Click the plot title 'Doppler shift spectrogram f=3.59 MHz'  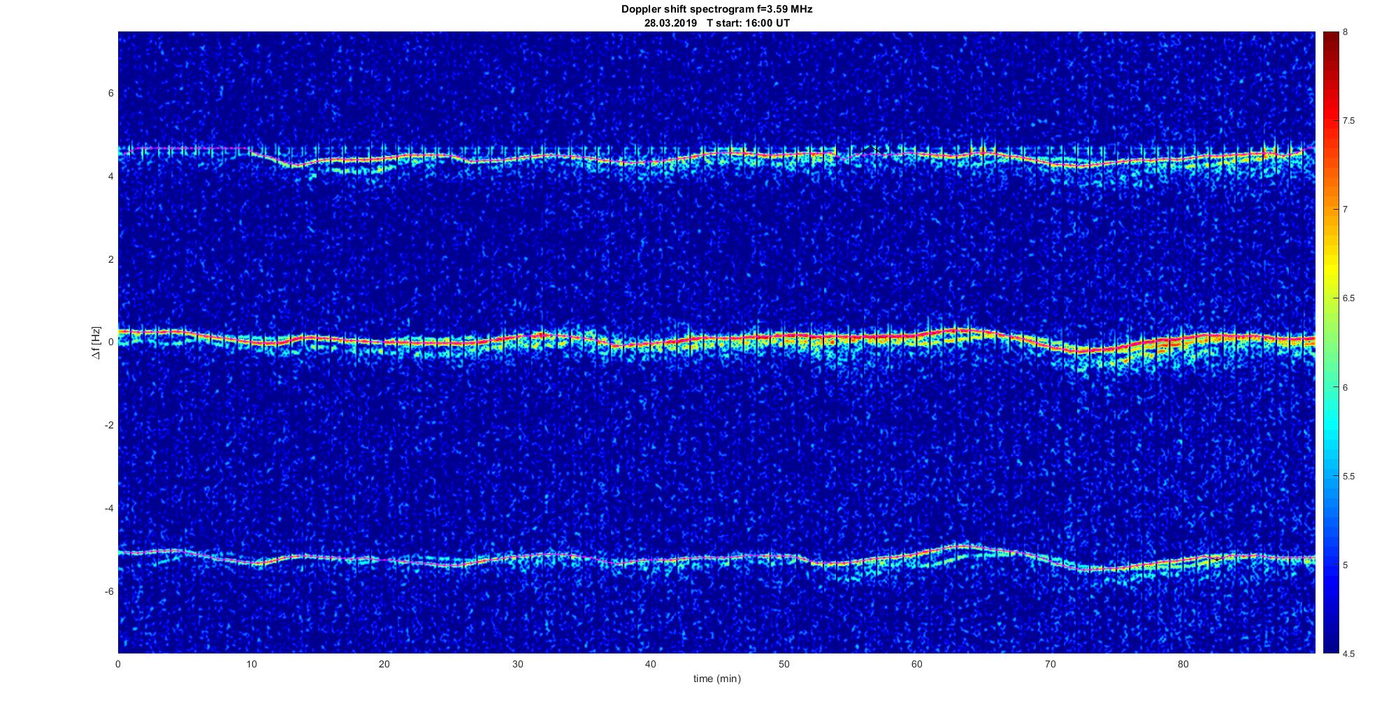point(716,9)
